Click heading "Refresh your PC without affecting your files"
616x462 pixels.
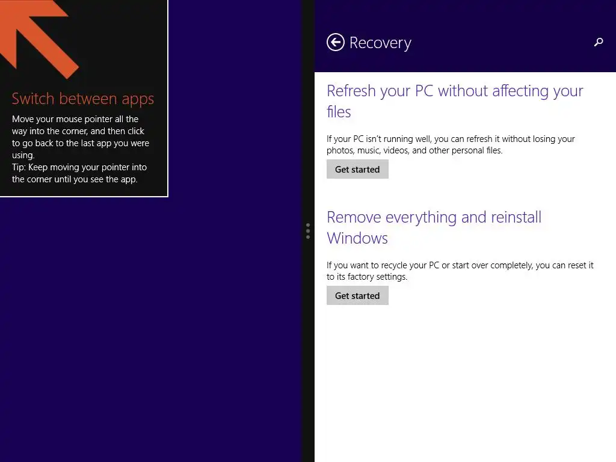455,101
